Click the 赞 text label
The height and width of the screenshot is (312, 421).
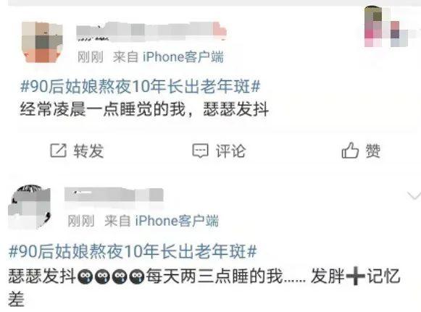click(372, 151)
